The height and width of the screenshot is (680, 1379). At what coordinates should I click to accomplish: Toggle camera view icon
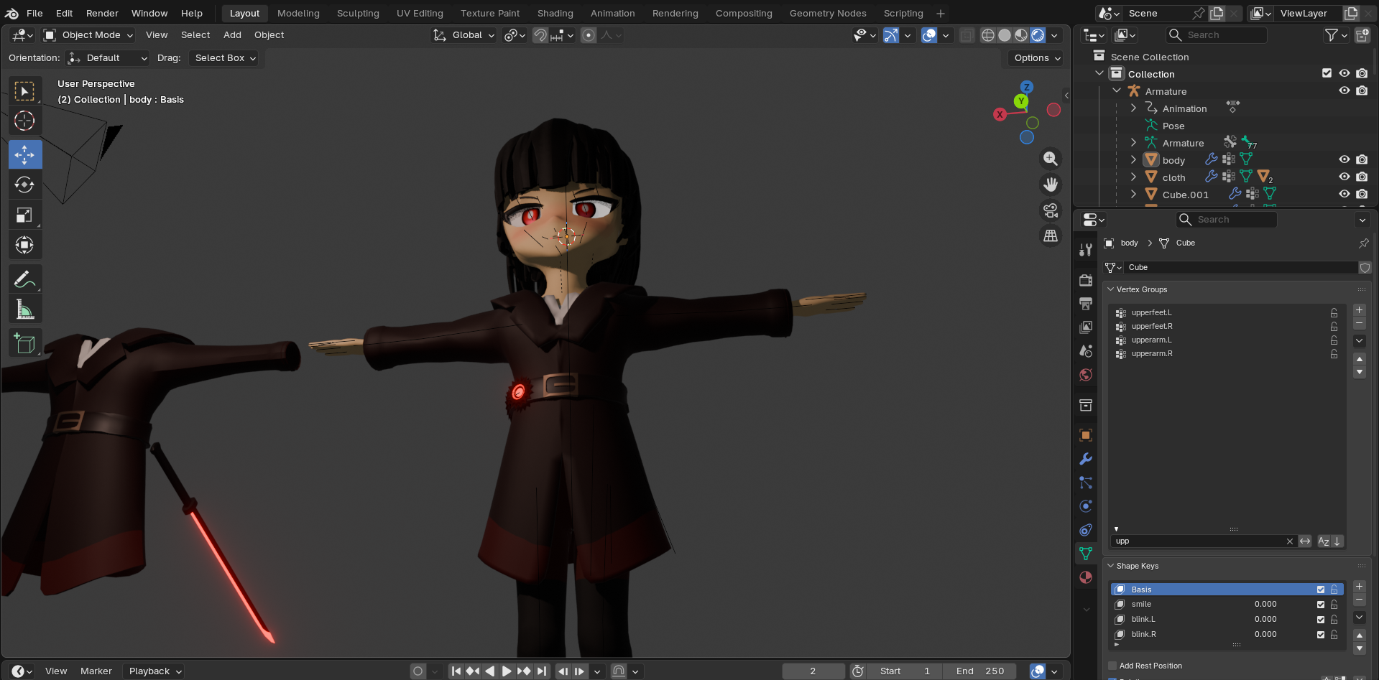pos(1051,210)
